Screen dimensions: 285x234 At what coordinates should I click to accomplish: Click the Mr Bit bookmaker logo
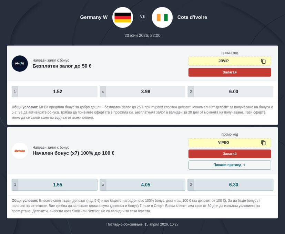(20, 64)
